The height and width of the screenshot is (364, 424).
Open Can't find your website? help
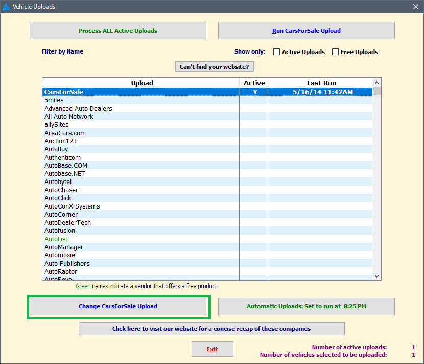click(x=215, y=67)
